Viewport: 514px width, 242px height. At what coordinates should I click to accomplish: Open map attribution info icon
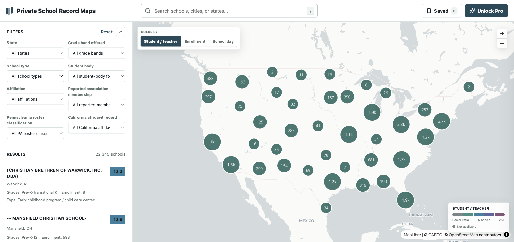pyautogui.click(x=507, y=235)
